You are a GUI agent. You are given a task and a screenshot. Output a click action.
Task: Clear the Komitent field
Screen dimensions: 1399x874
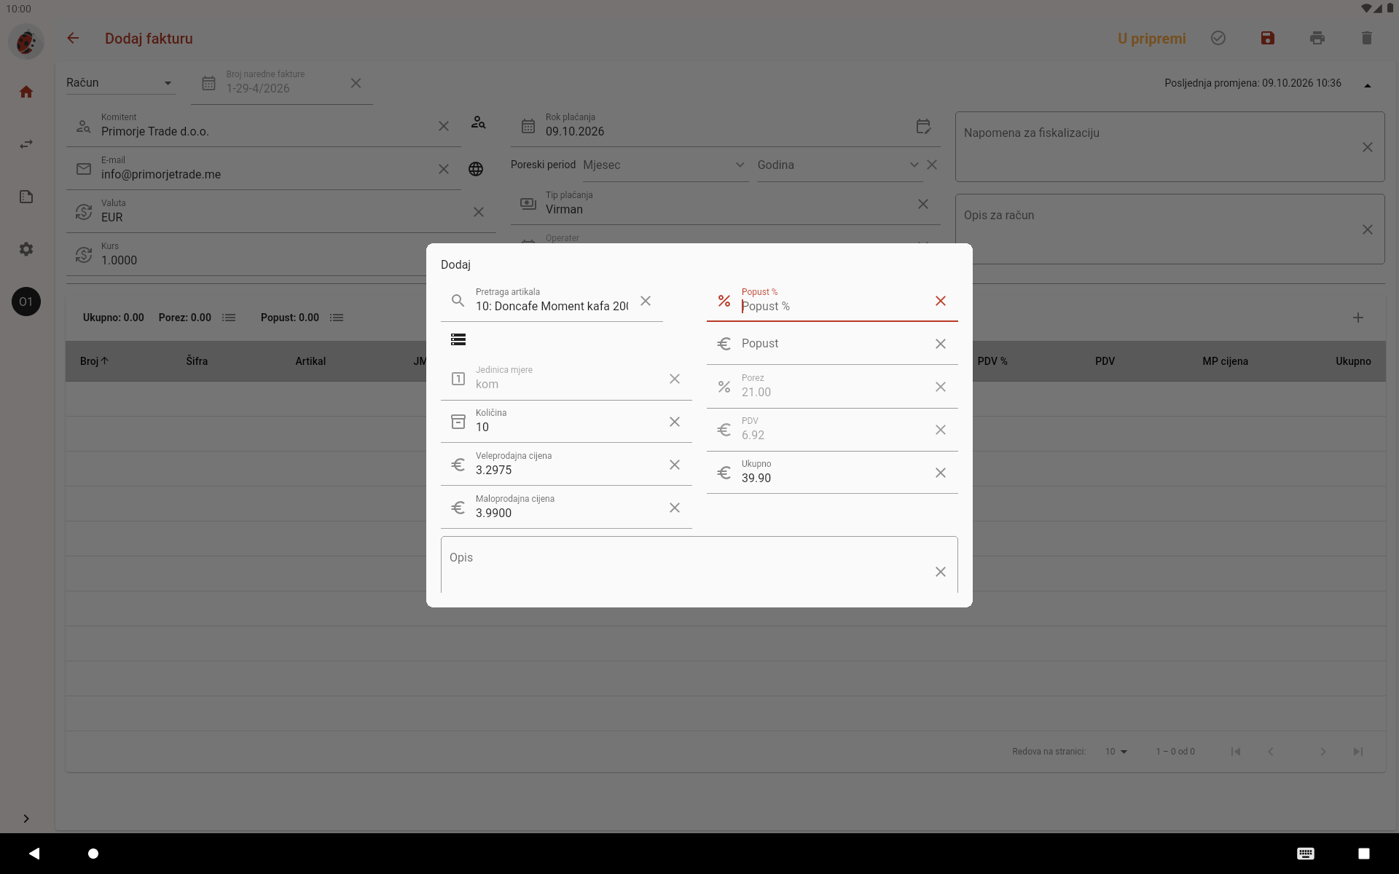[444, 126]
